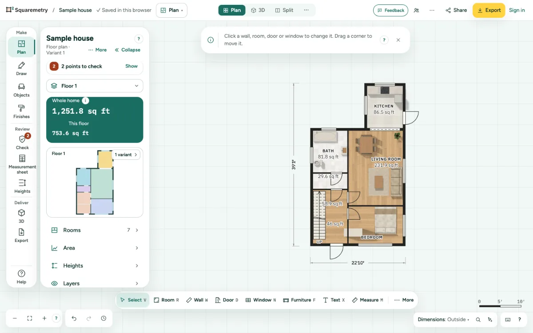This screenshot has width=533, height=333.
Task: Open keyboard shortcuts icon
Action: click(508, 320)
